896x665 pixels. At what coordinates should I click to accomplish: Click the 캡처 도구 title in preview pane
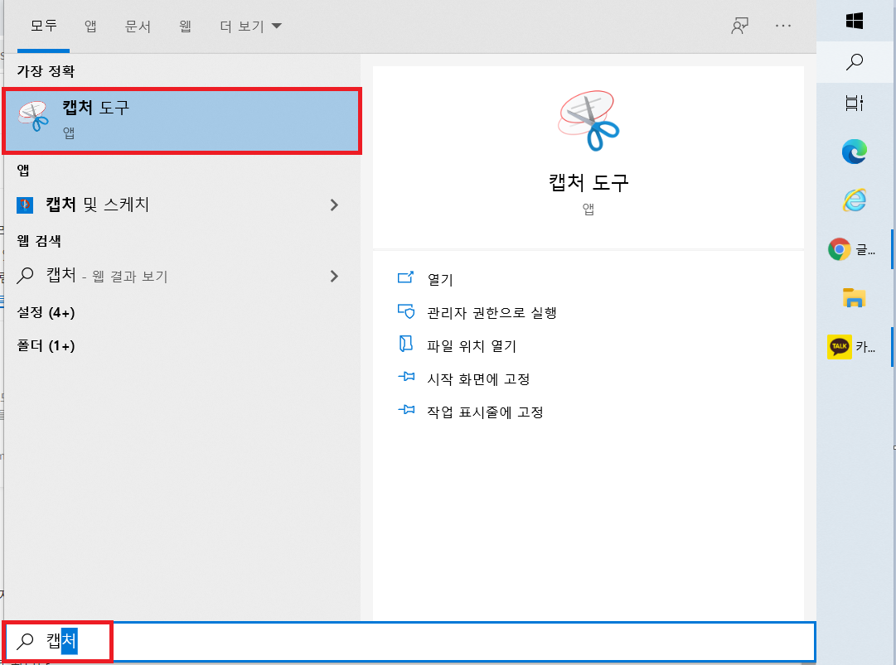coord(588,183)
